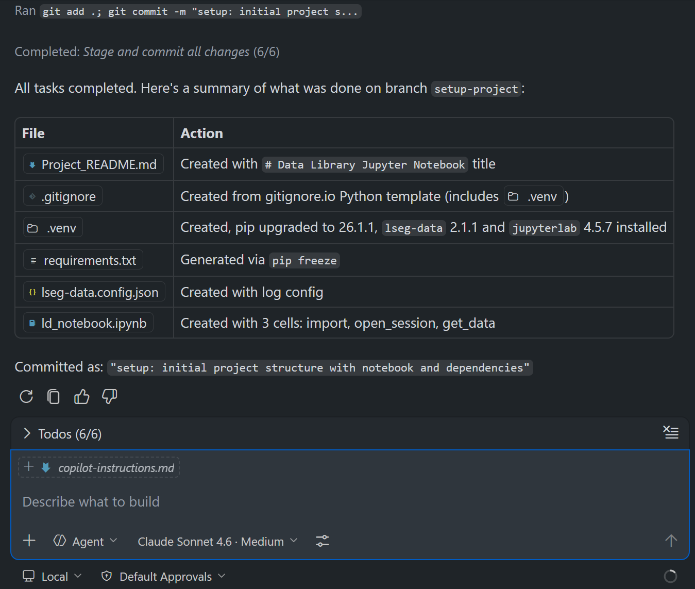Viewport: 695px width, 589px height.
Task: Click the Completed: Stage and commit all changes line
Action: pos(147,52)
